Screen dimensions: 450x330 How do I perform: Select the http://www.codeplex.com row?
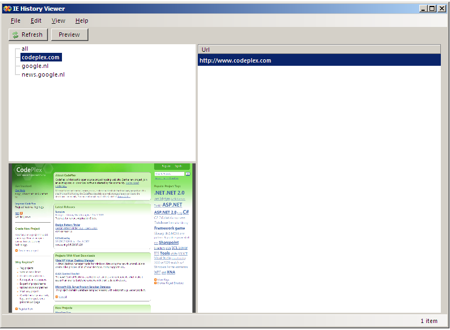pyautogui.click(x=319, y=60)
